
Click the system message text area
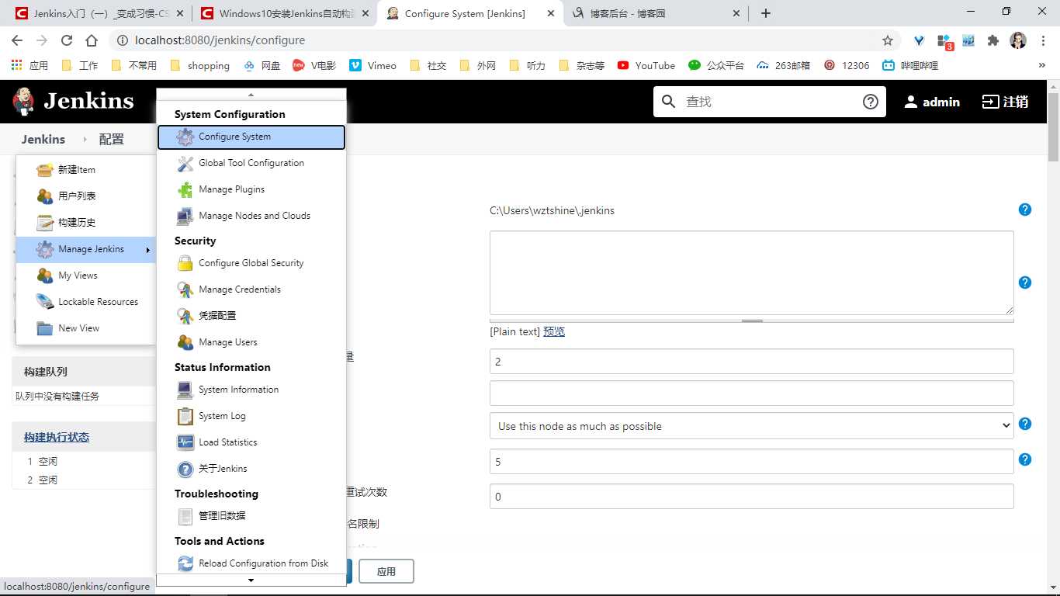point(751,272)
